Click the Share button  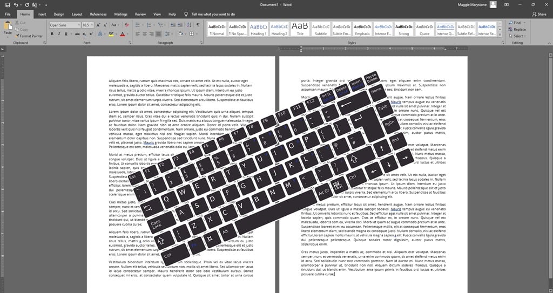pyautogui.click(x=539, y=15)
